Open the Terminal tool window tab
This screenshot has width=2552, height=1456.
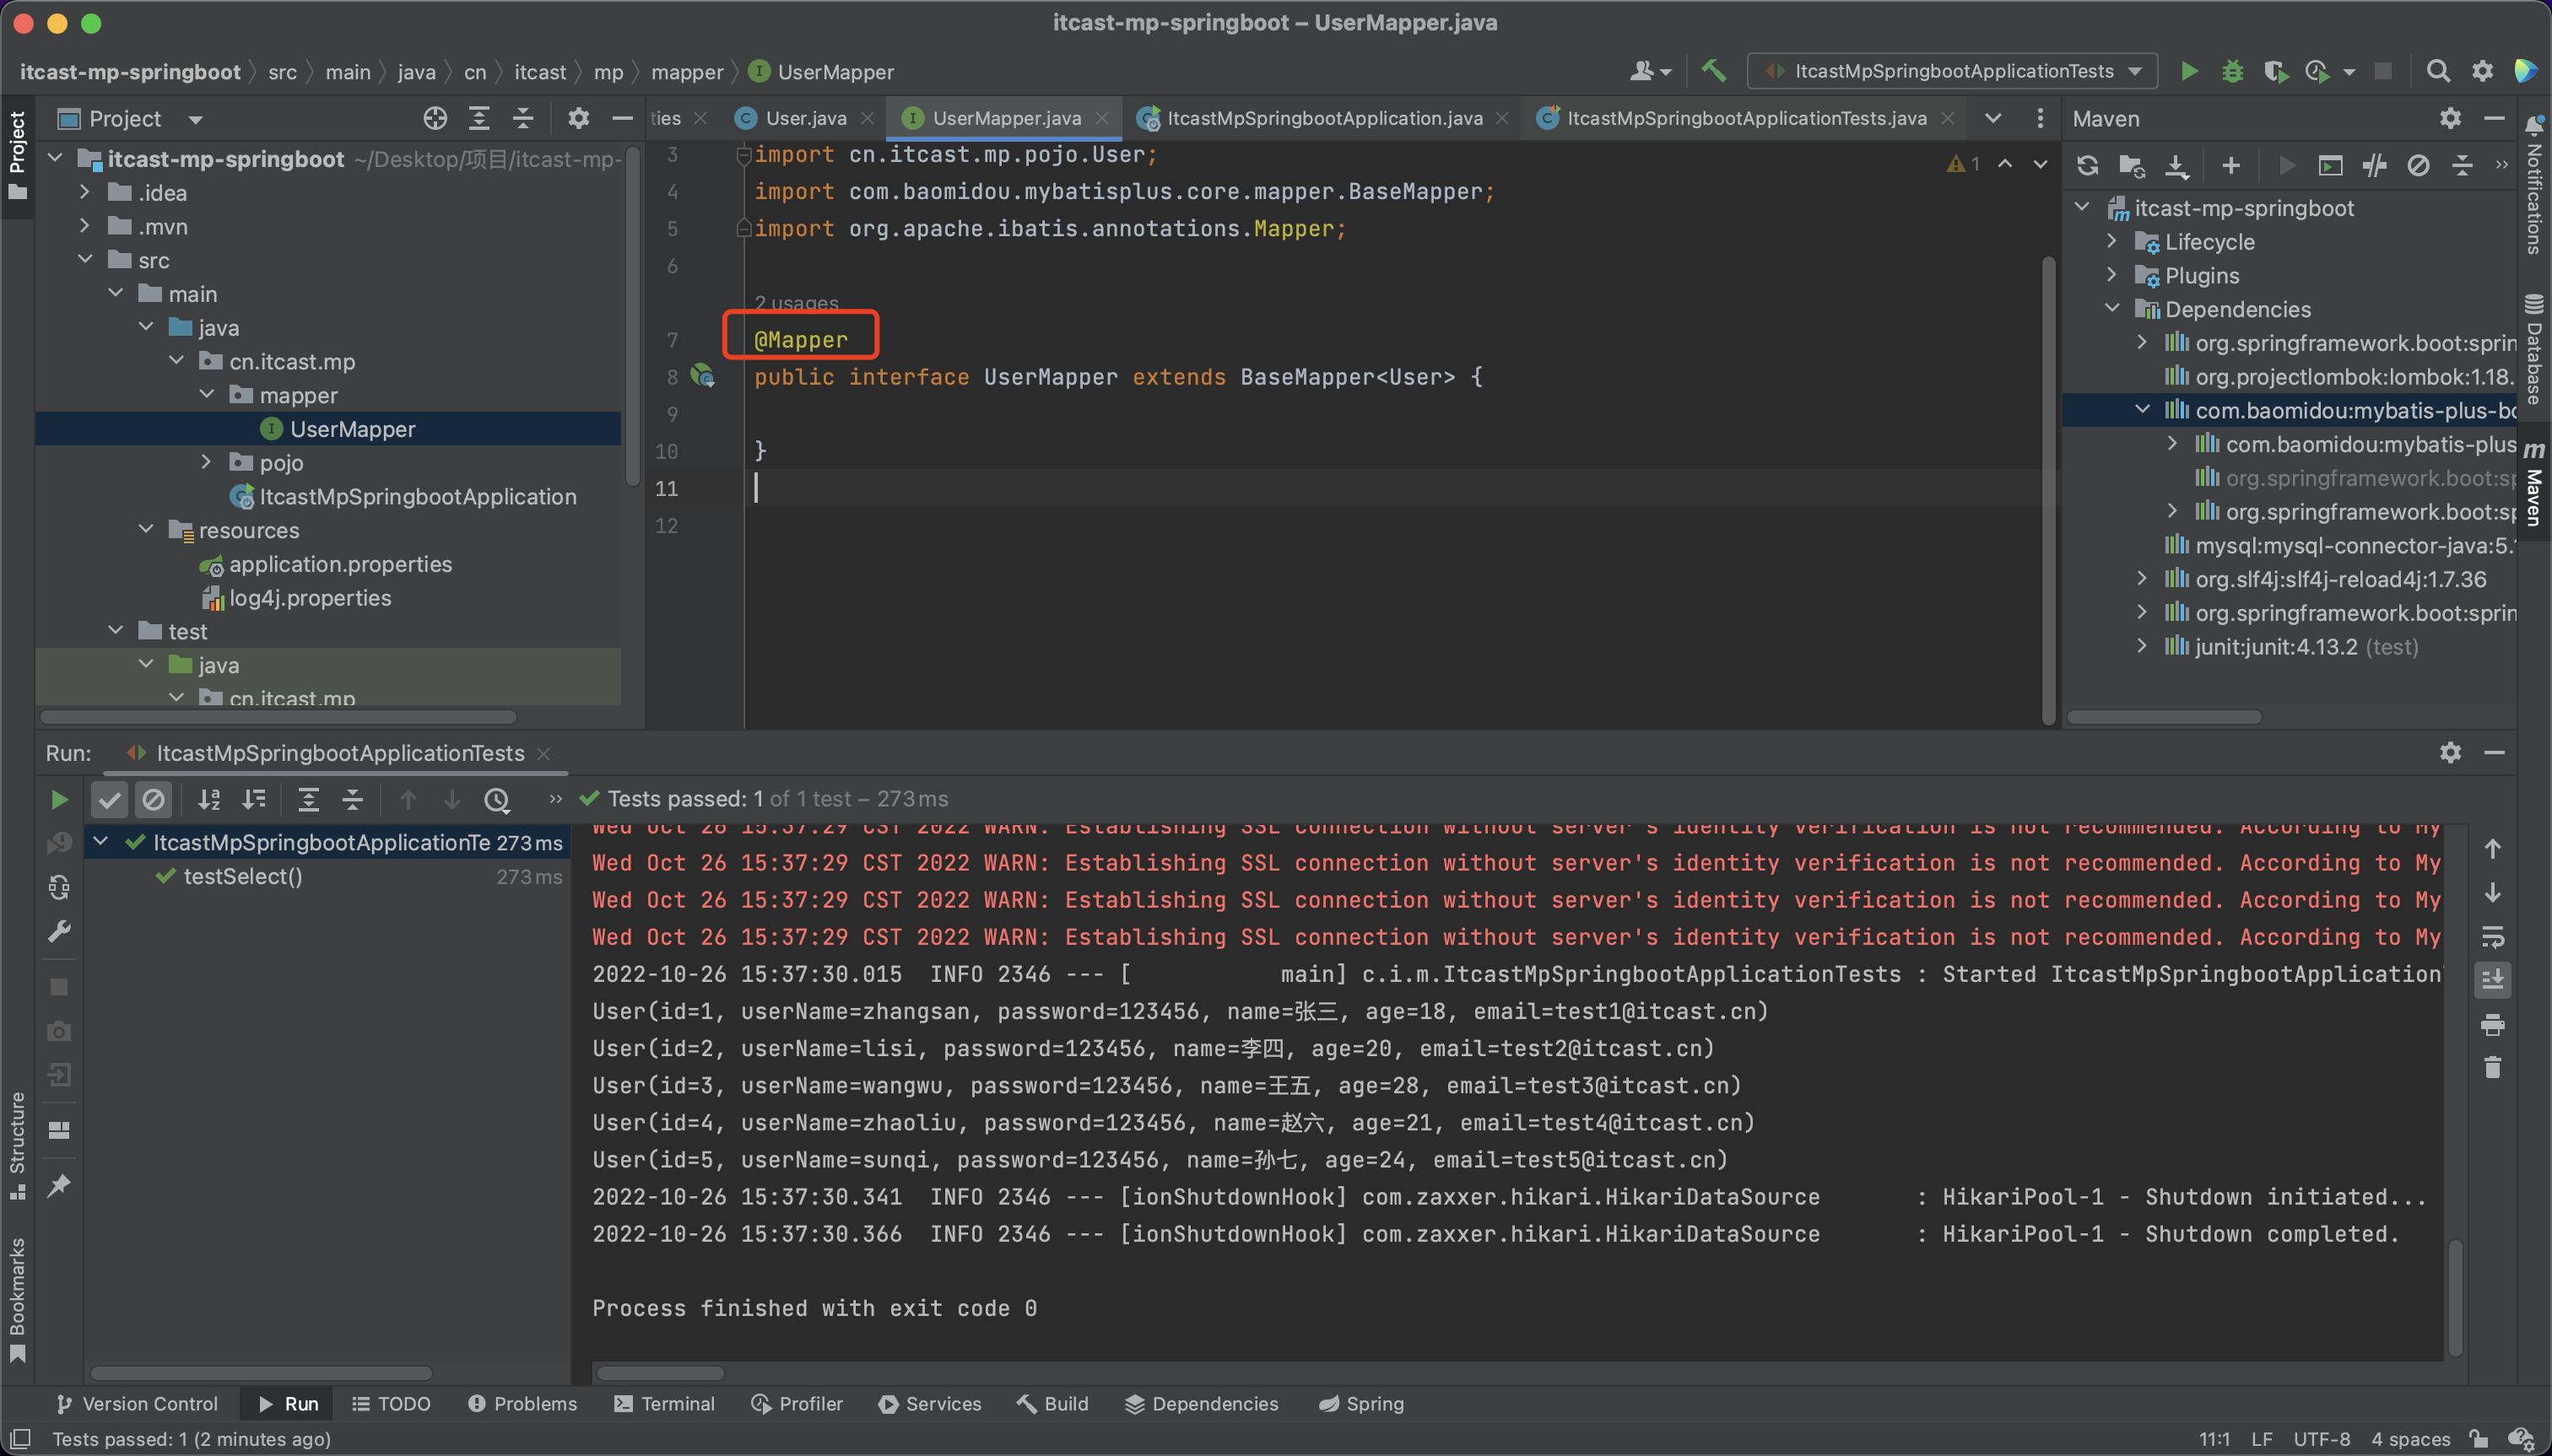[x=664, y=1403]
